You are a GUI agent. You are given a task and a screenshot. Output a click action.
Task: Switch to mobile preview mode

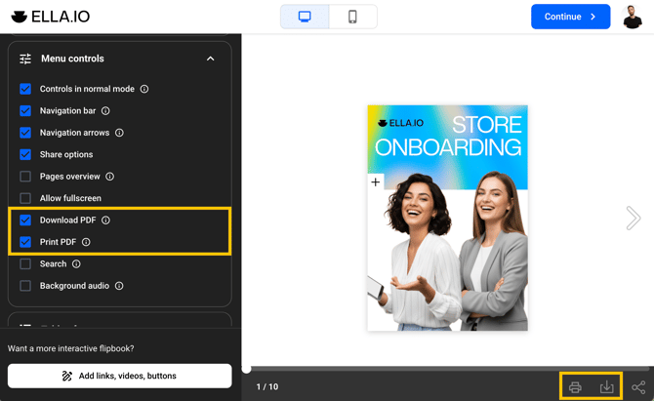tap(352, 17)
